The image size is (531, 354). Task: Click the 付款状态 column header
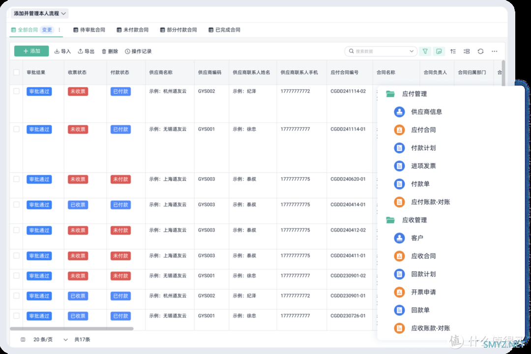coord(120,72)
